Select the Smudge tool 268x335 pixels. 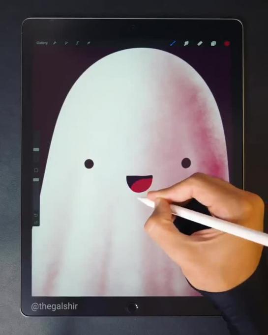pyautogui.click(x=186, y=44)
